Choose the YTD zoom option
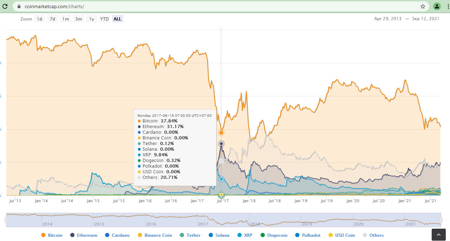Screen dimensions: 450x241 [x=104, y=19]
